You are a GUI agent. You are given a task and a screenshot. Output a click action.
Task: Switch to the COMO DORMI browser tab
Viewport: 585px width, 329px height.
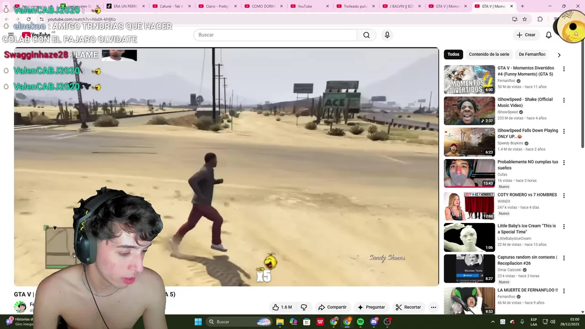pos(264,6)
